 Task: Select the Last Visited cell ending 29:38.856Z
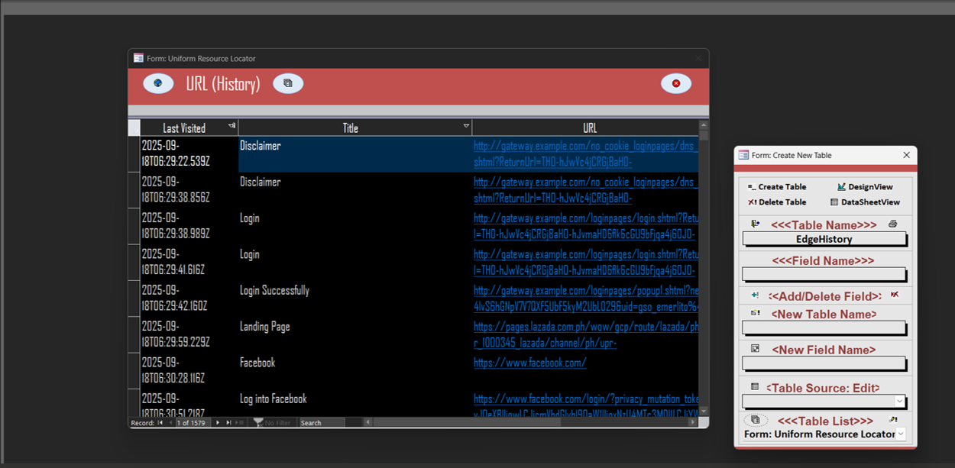tap(189, 190)
